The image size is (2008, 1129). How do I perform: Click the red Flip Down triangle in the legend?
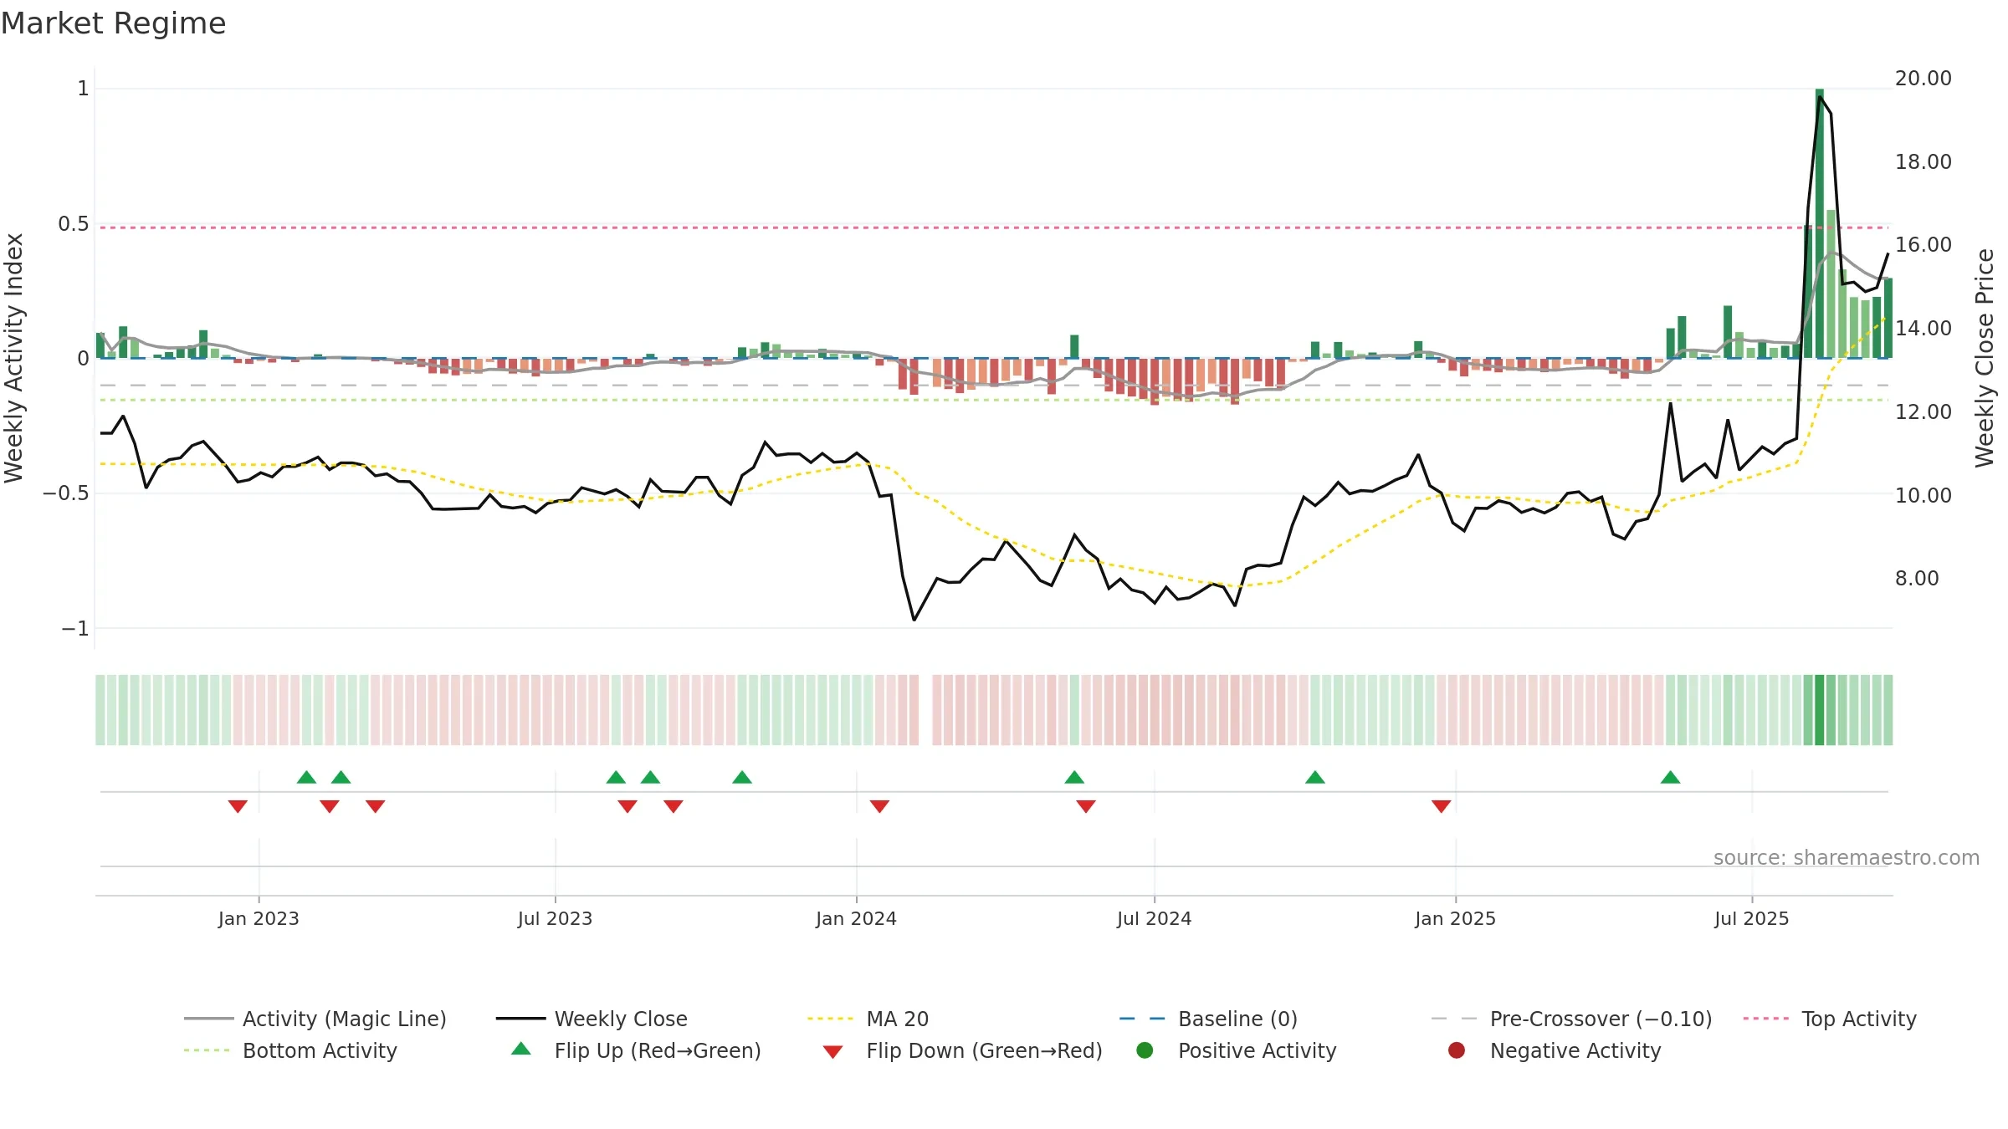point(832,1052)
